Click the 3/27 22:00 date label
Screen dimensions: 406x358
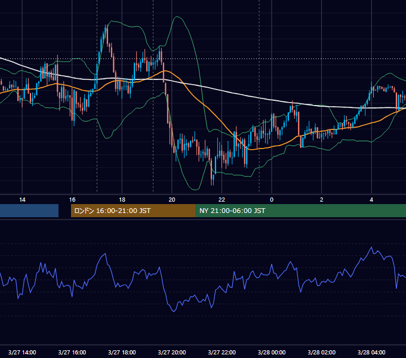(222, 352)
